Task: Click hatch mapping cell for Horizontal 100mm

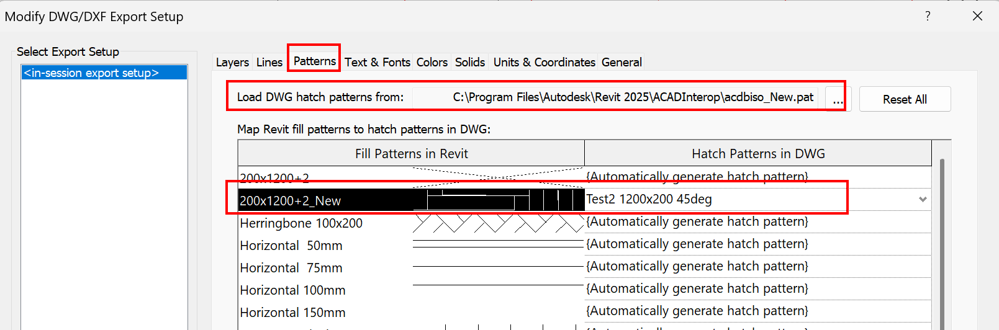Action: point(757,289)
